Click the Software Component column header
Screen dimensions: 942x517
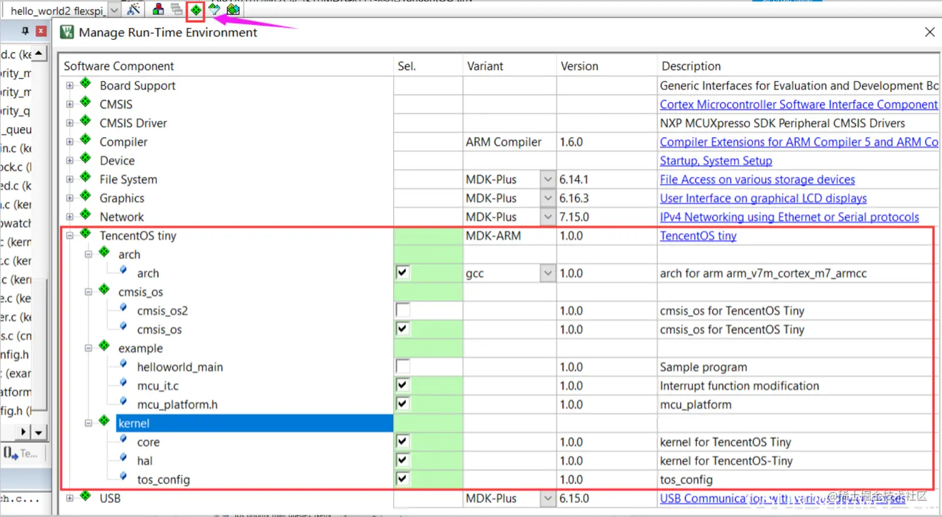coord(227,66)
